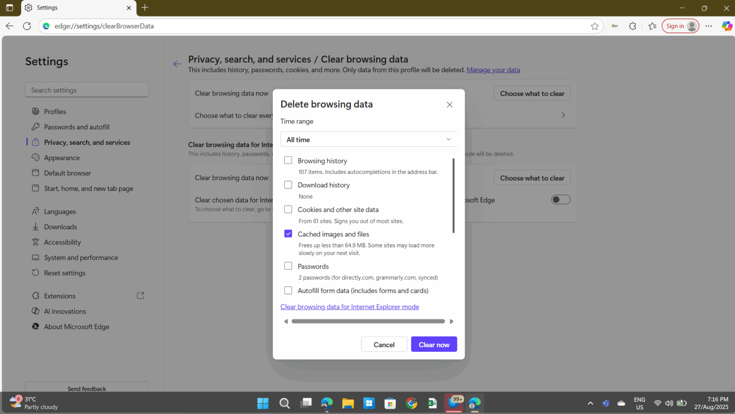Expand Choose what to clear every time
Screen dimensions: 735x414
563,115
